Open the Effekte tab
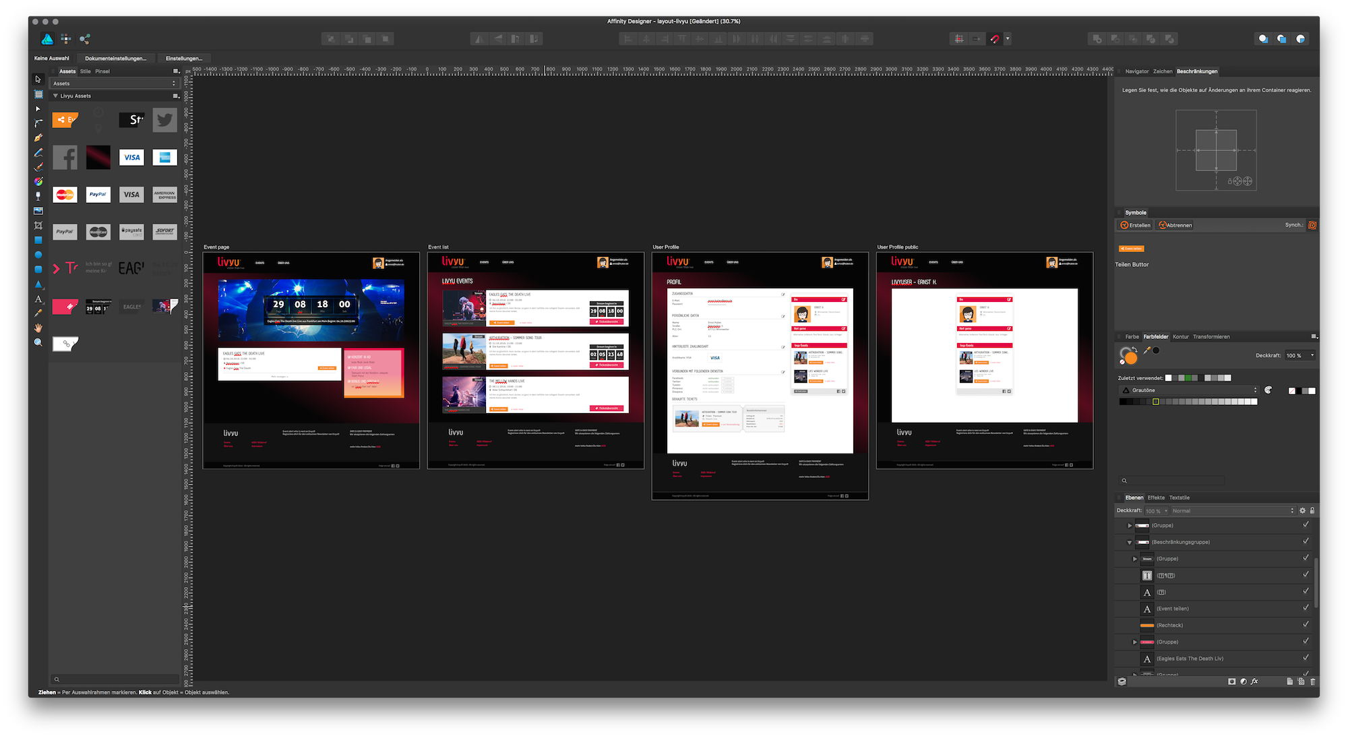1348x738 pixels. click(x=1156, y=497)
